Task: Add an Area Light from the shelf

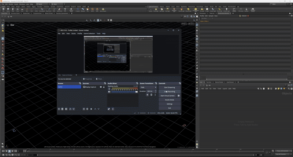Action: pos(167,10)
